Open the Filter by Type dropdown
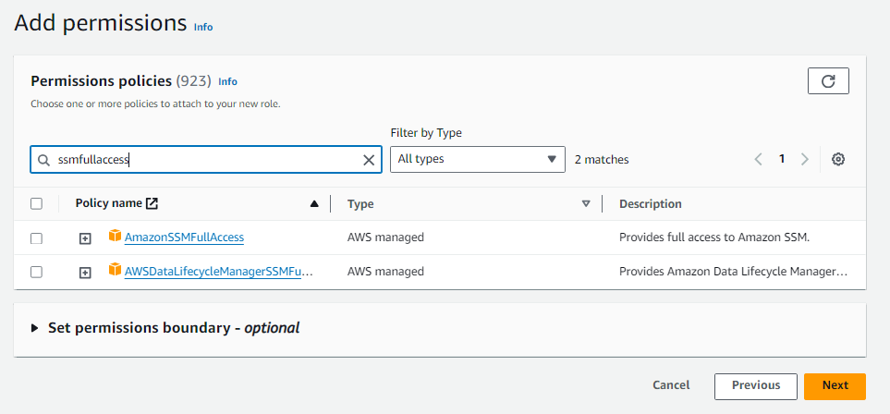Viewport: 890px width, 414px height. (478, 160)
